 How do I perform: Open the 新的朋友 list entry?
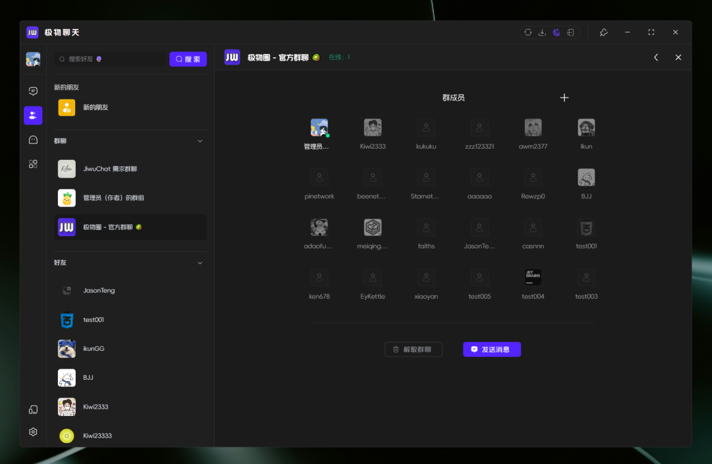click(131, 107)
